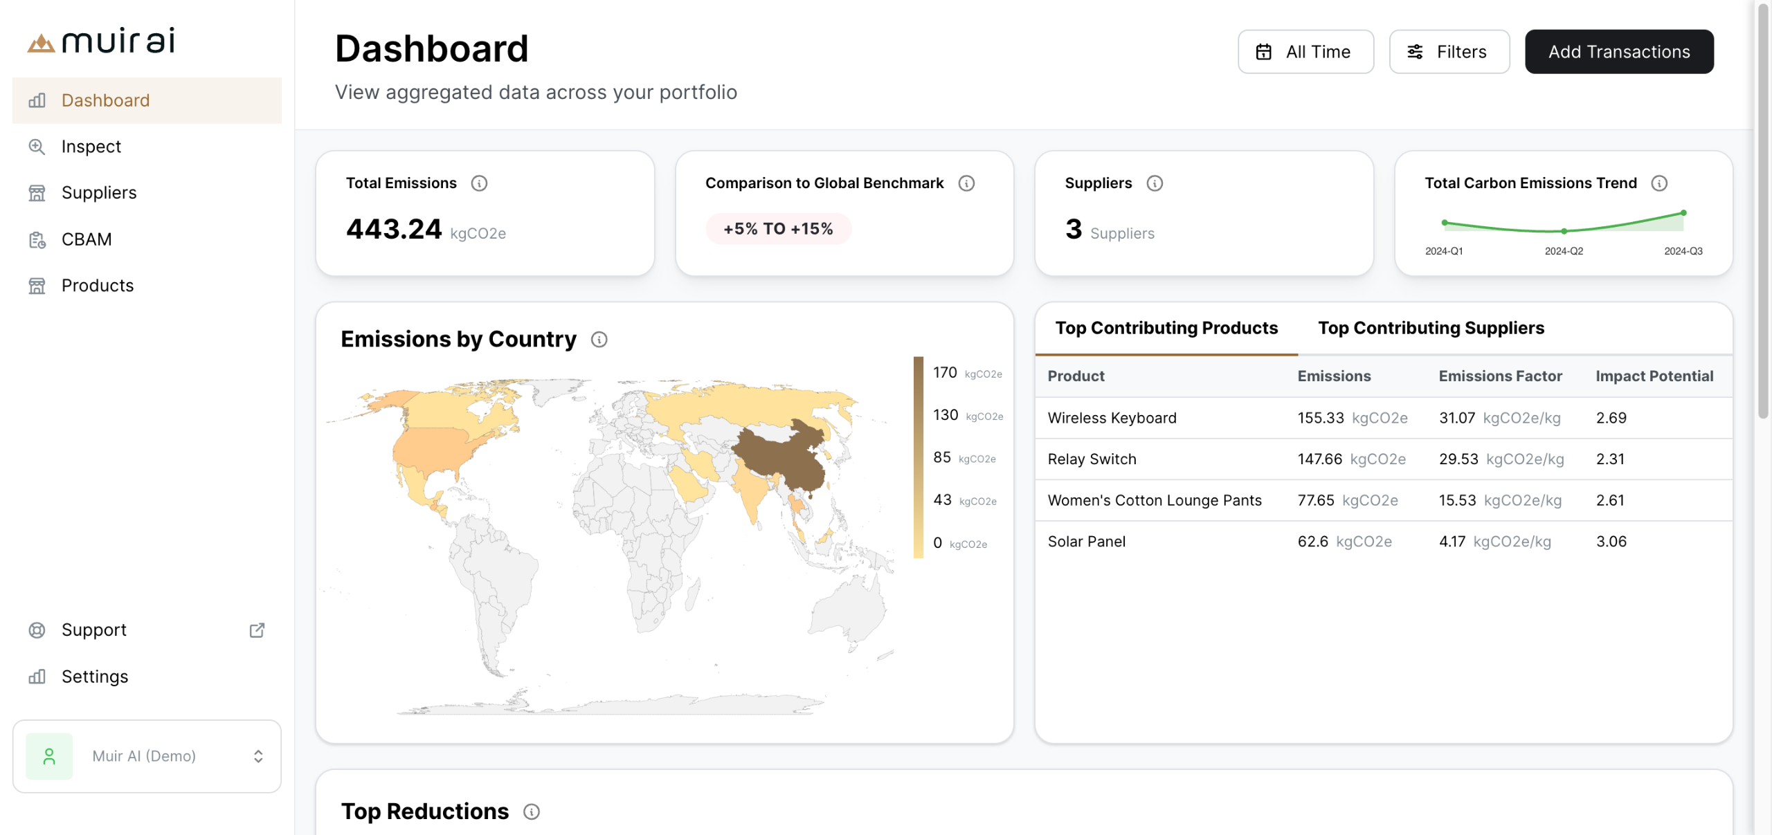
Task: Click the 2024-Q3 trend chart data point
Action: pos(1683,213)
